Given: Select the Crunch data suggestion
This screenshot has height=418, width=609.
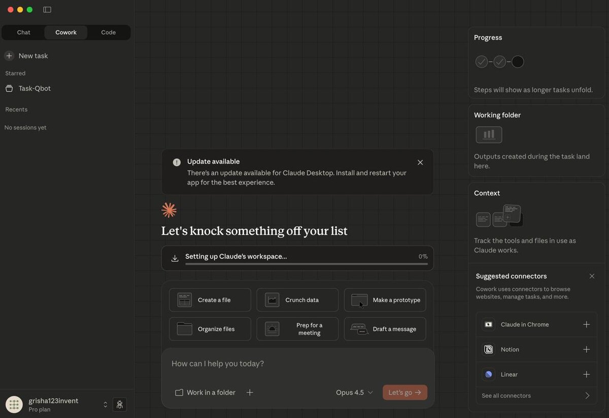Looking at the screenshot, I should pos(297,300).
